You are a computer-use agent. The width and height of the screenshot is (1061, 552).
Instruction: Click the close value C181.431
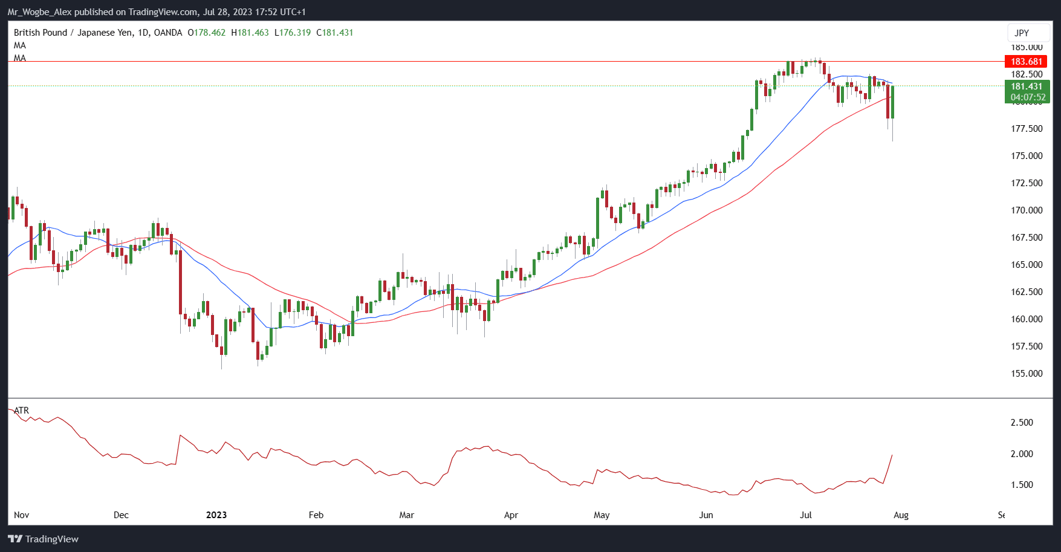335,33
